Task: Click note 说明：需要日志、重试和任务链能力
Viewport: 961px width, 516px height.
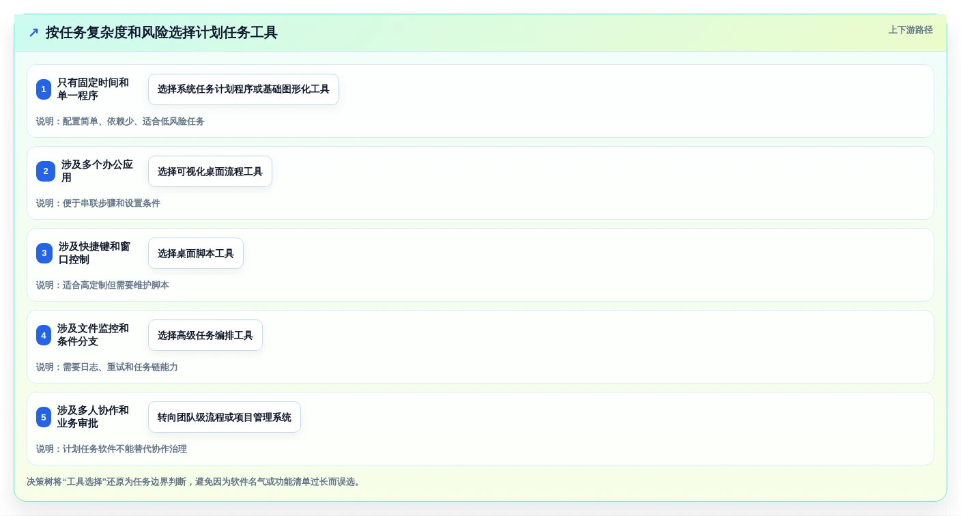Action: click(x=107, y=367)
